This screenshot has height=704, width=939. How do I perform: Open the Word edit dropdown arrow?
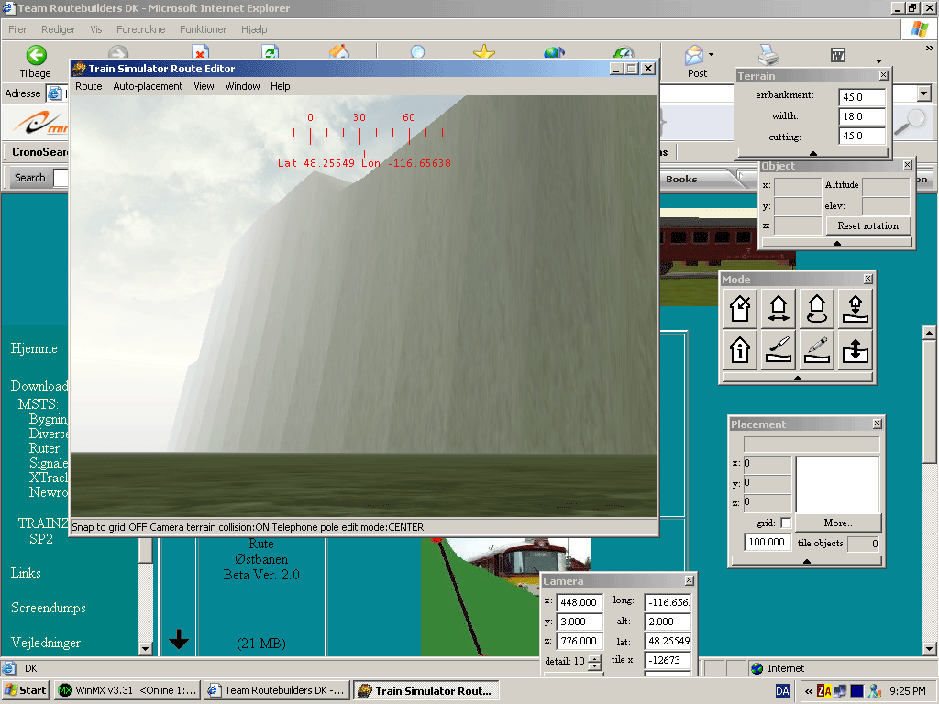pos(878,61)
